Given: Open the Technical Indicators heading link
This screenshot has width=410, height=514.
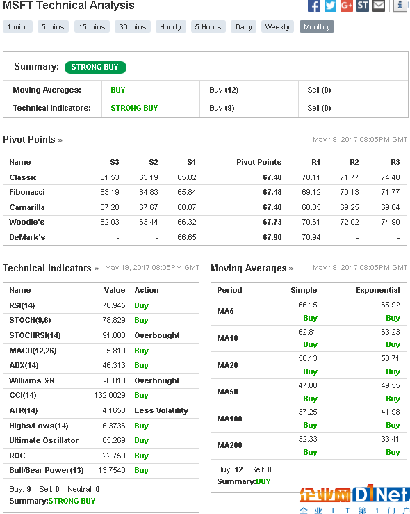Looking at the screenshot, I should point(51,268).
